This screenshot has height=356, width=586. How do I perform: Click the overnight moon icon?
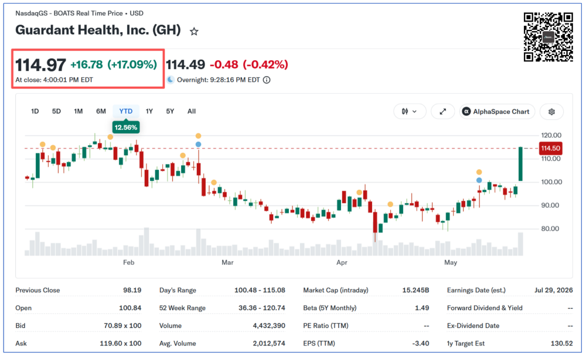tap(171, 80)
